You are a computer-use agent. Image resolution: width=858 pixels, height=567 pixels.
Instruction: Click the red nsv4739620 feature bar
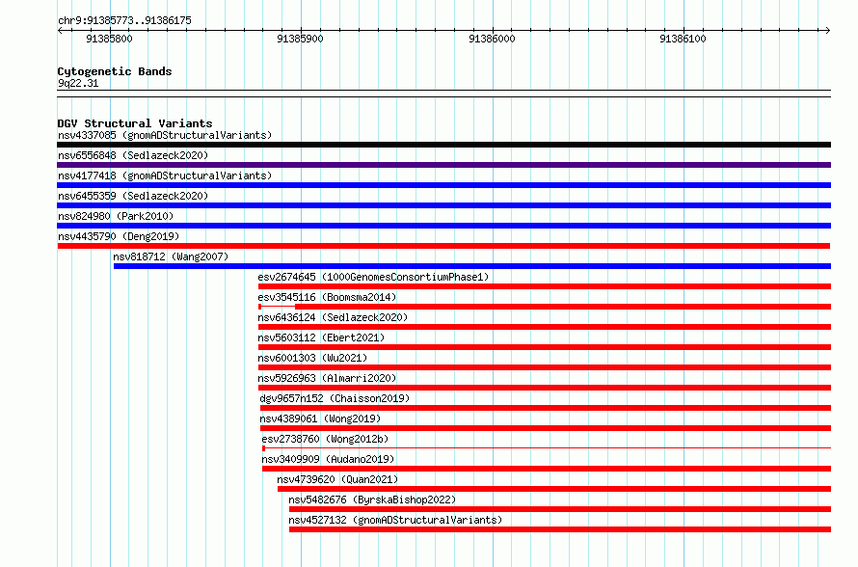[554, 489]
